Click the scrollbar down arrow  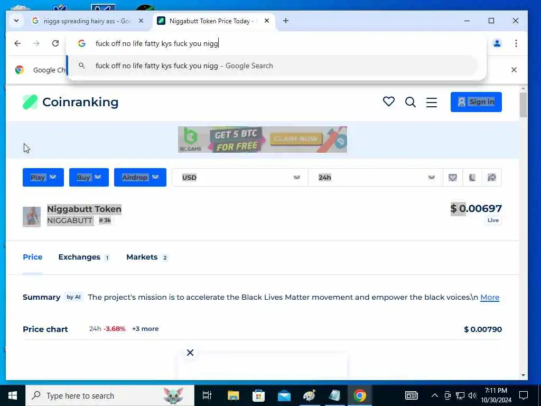point(523,375)
